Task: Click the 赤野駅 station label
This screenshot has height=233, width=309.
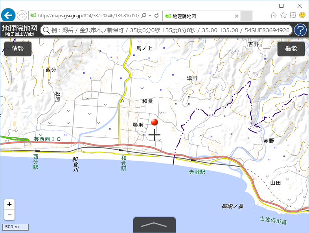Action: tap(197, 172)
